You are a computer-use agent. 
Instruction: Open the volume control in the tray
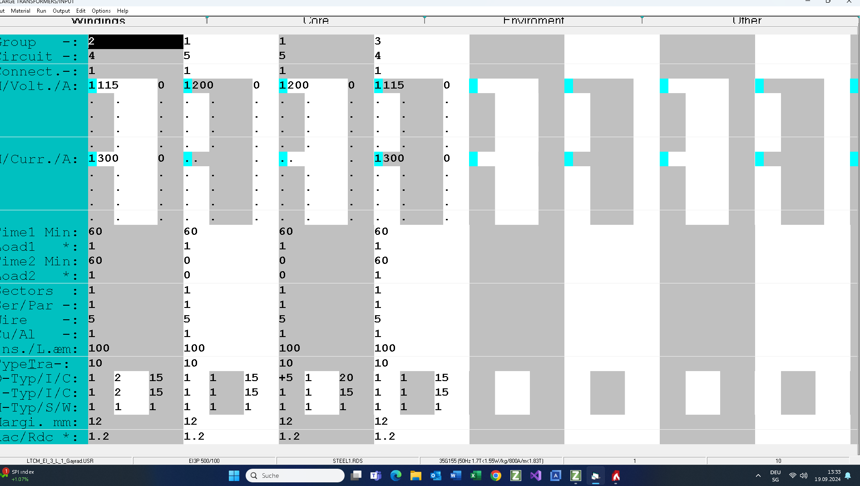(804, 476)
